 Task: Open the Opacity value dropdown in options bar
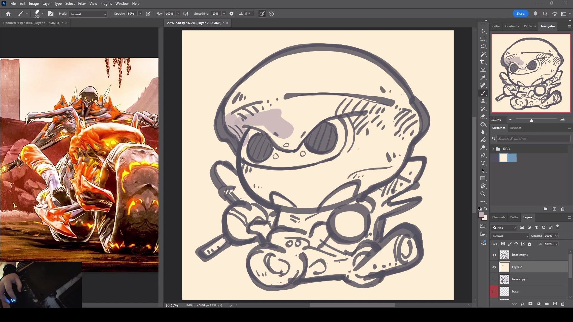(140, 14)
